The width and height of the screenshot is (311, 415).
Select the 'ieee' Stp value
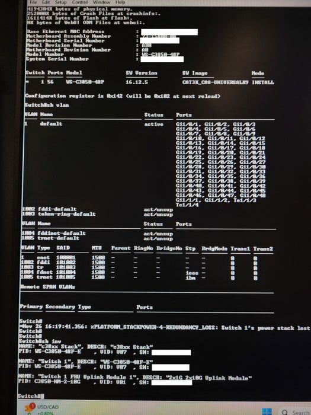[192, 273]
